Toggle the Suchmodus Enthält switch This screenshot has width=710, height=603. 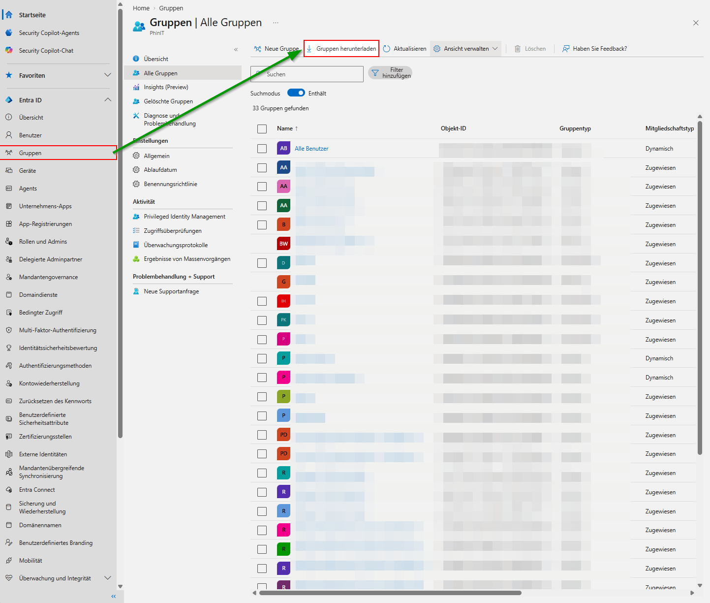tap(296, 93)
